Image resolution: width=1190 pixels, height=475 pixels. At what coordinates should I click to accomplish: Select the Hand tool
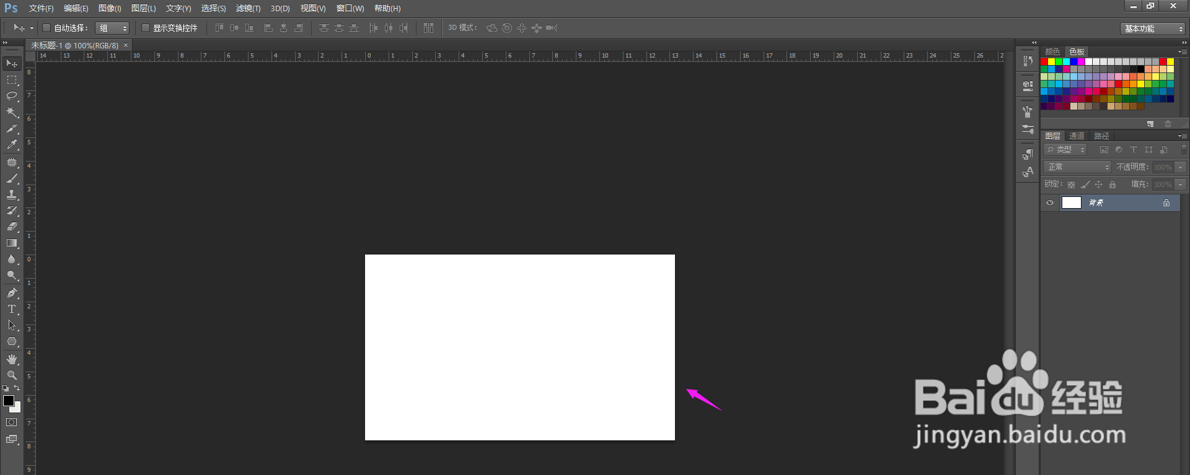point(12,359)
